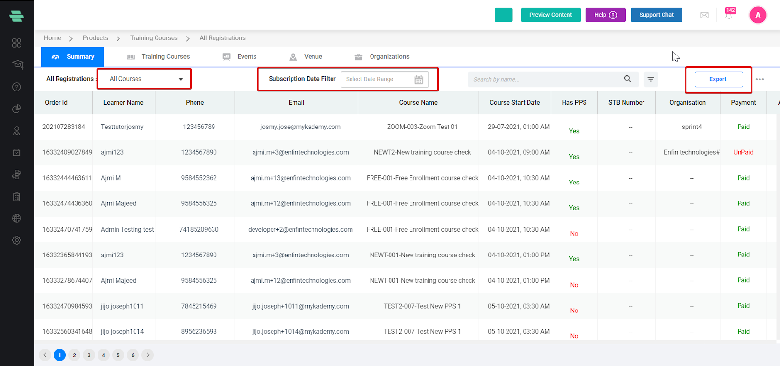Click the Events tab icon

(x=227, y=57)
